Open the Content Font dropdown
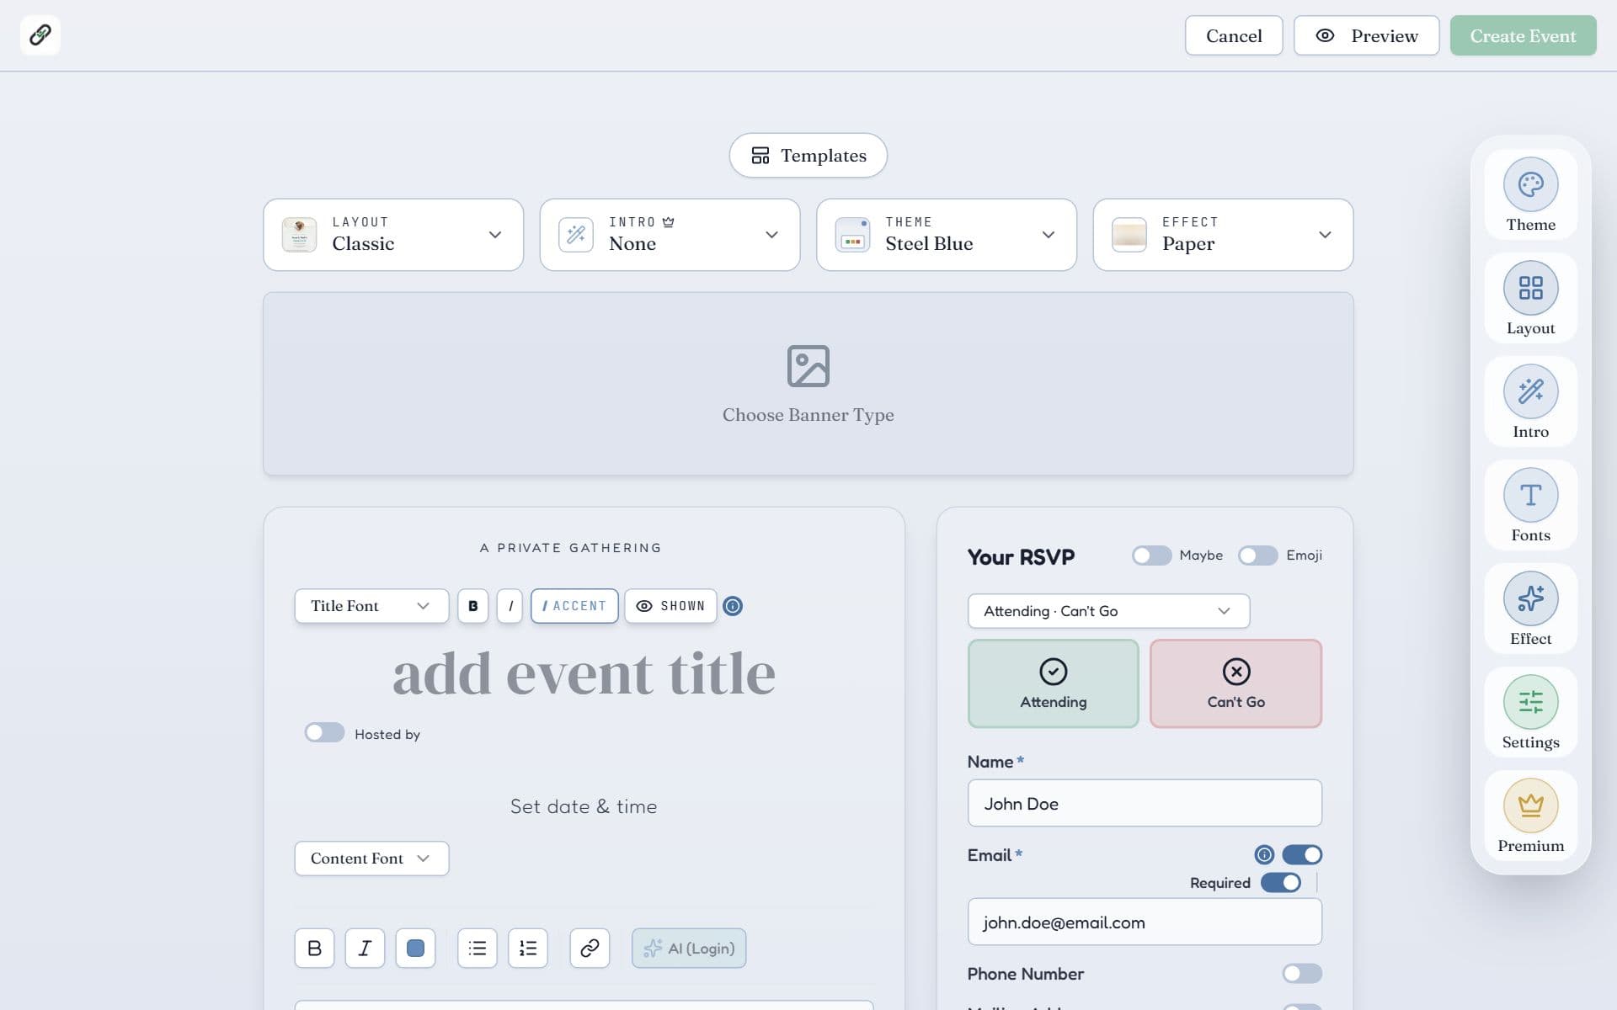Image resolution: width=1617 pixels, height=1010 pixels. (x=371, y=858)
